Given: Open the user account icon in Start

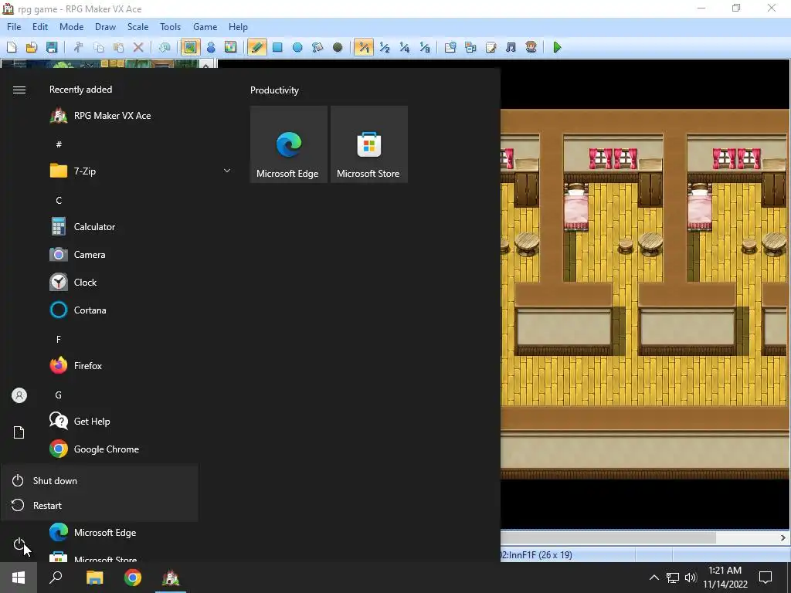Looking at the screenshot, I should coord(19,395).
